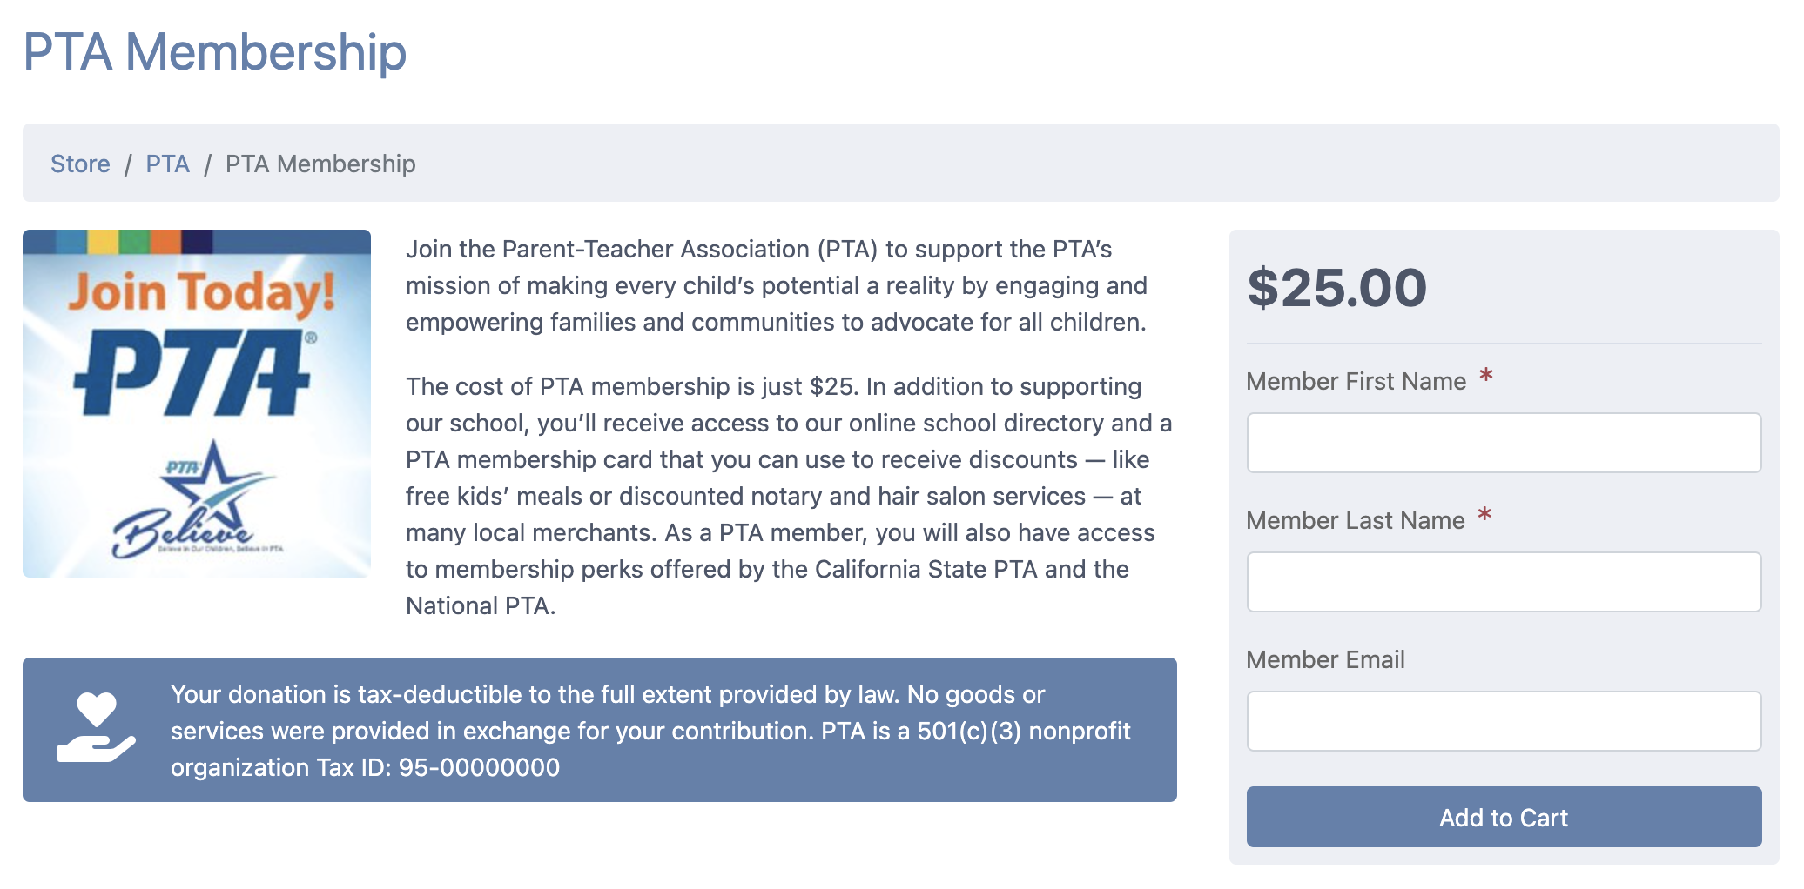Go to the PTA breadcrumb link

pyautogui.click(x=167, y=164)
